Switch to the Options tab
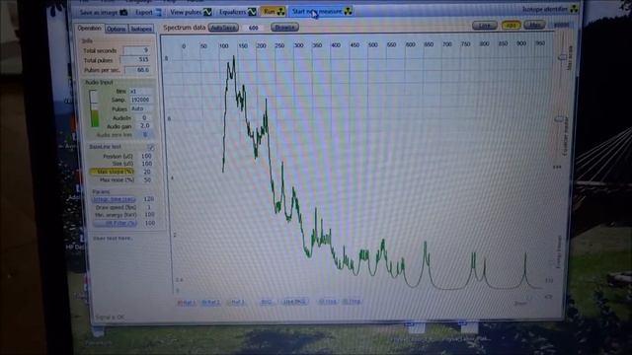 point(117,29)
